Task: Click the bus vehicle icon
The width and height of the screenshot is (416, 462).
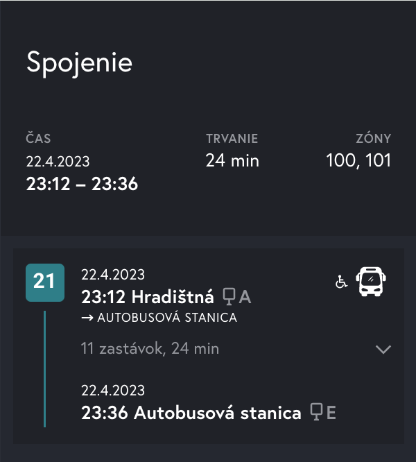Action: pyautogui.click(x=371, y=282)
